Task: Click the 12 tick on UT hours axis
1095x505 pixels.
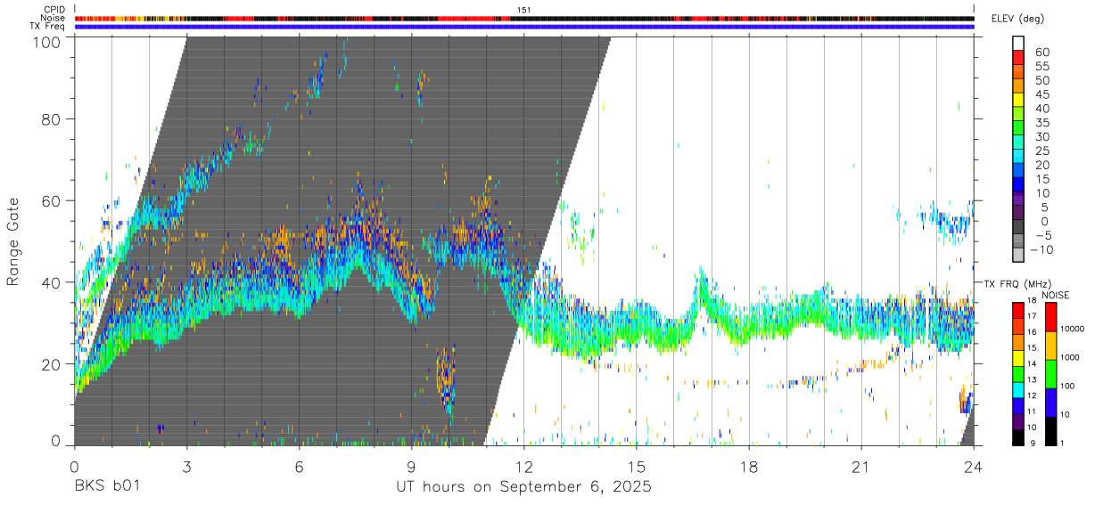Action: click(x=523, y=466)
